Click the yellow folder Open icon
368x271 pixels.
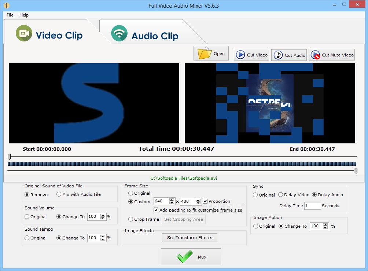point(205,53)
